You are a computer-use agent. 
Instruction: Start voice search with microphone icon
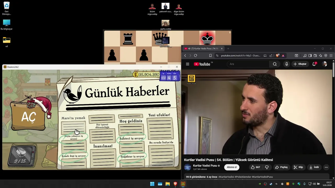tap(287, 64)
